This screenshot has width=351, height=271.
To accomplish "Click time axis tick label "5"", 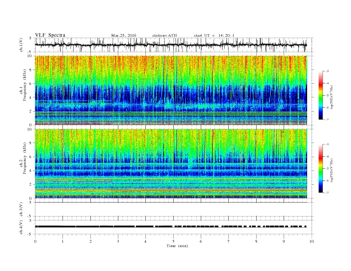I will [173, 241].
